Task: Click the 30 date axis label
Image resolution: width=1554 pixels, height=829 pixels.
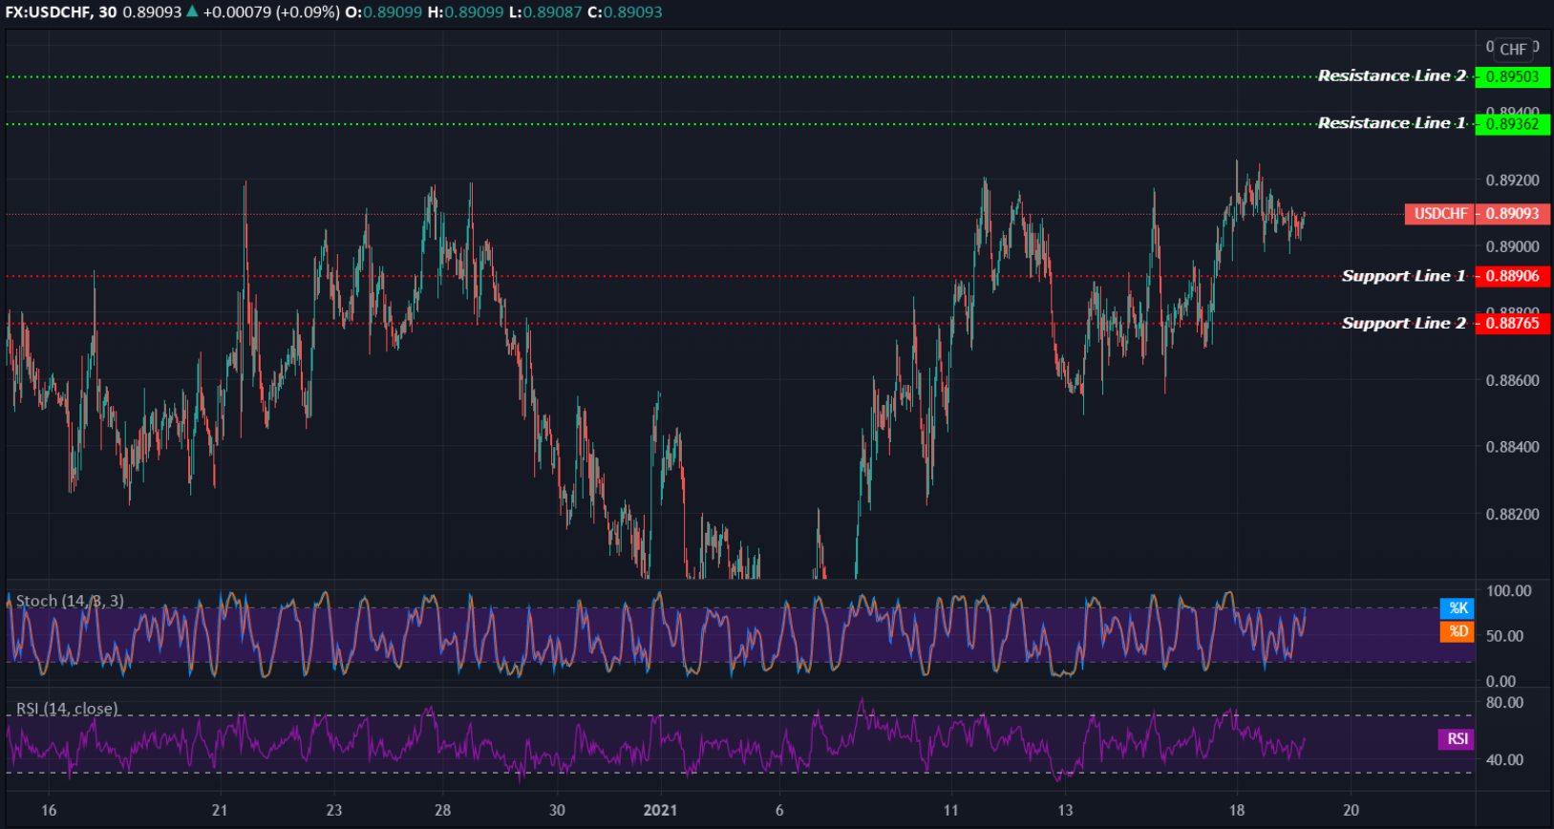Action: [557, 810]
